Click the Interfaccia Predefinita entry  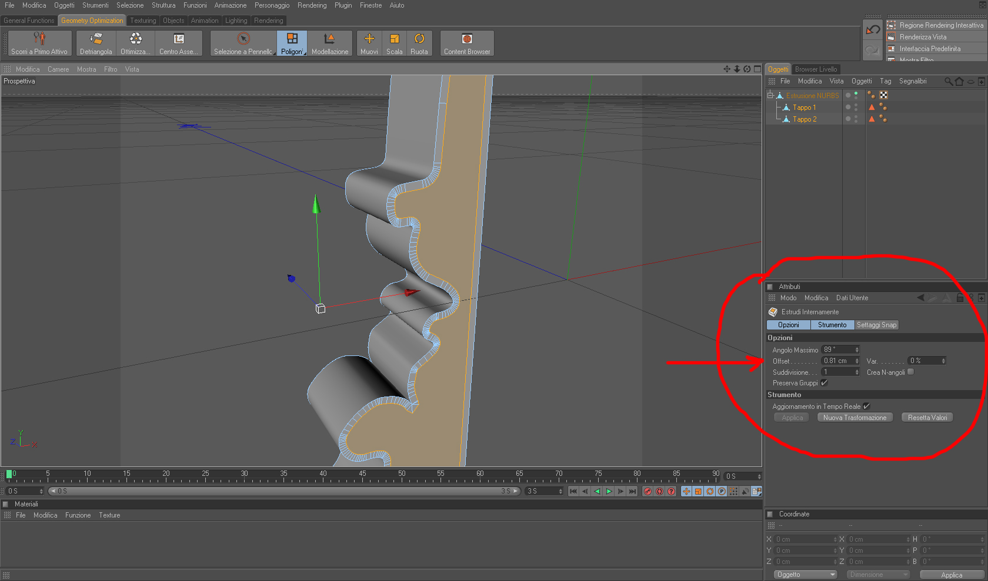(x=937, y=49)
